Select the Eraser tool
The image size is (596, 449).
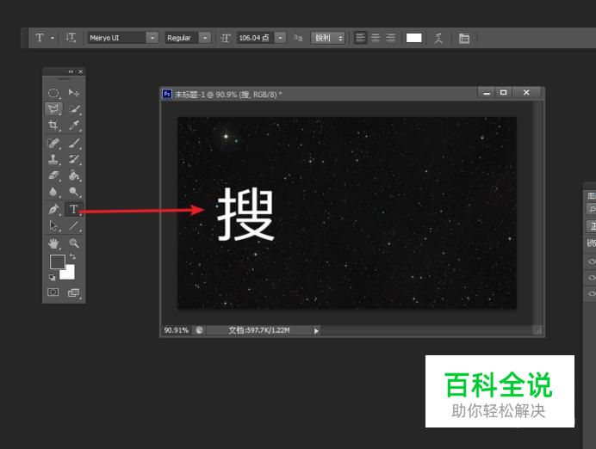(53, 175)
